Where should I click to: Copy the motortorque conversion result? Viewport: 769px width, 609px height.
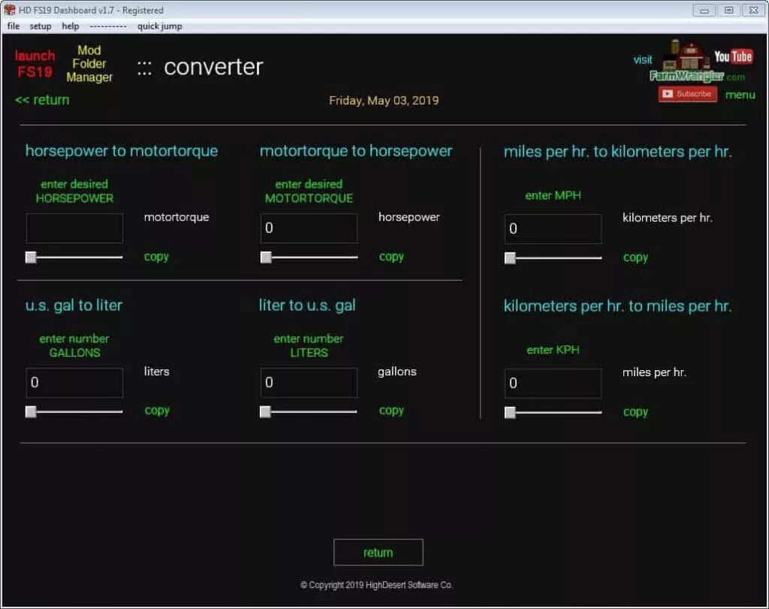(156, 256)
